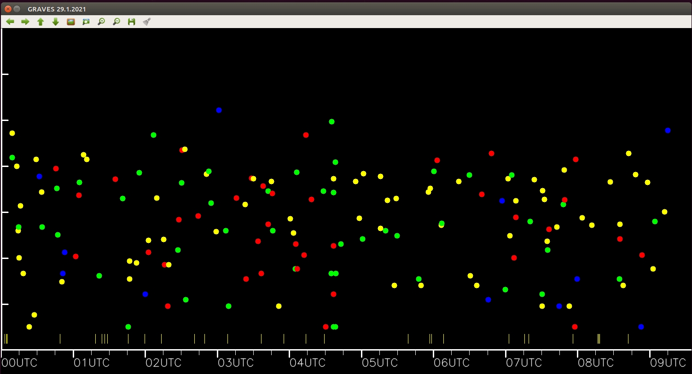Zoom in using the plus magnifier

(101, 22)
